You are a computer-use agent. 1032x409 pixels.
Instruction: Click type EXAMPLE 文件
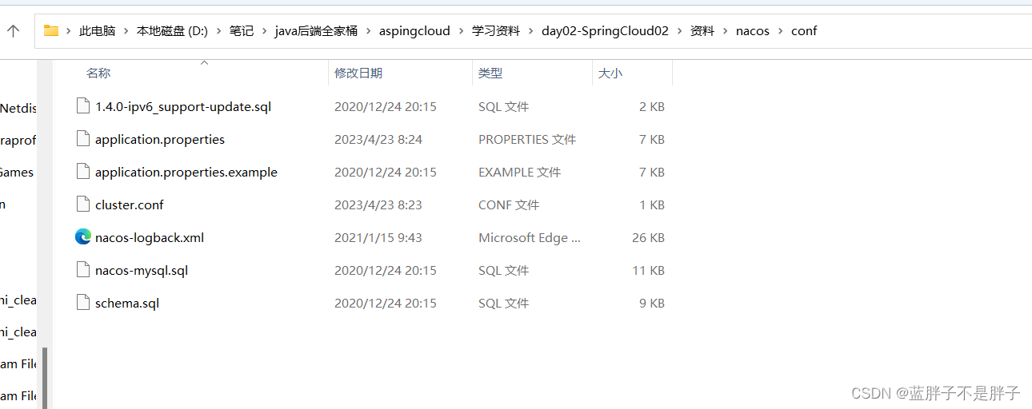[x=520, y=172]
